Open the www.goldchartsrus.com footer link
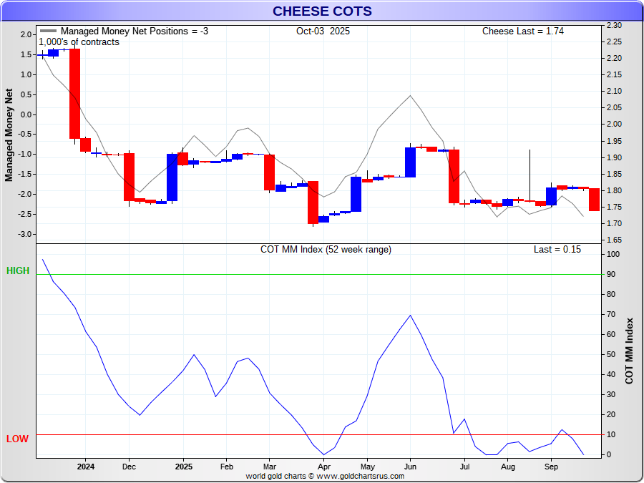Viewport: 644px width, 483px height. 360,476
